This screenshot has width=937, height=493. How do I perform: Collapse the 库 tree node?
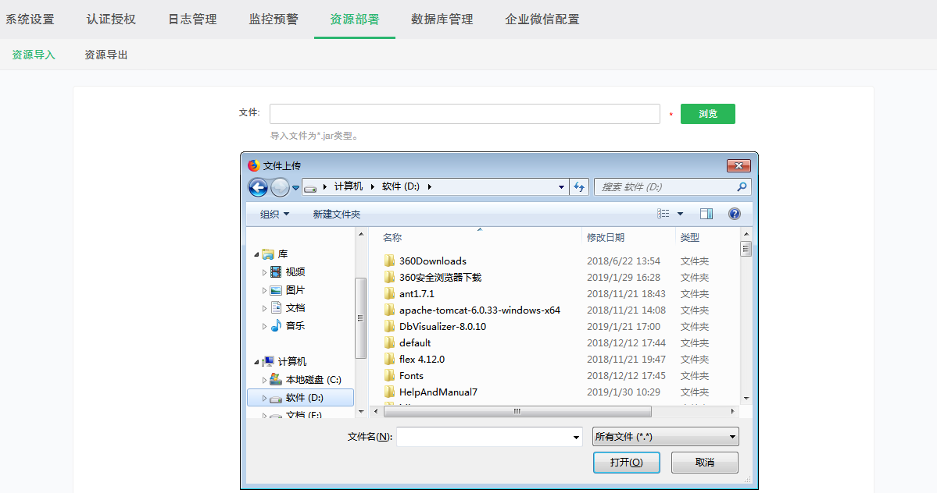(256, 255)
